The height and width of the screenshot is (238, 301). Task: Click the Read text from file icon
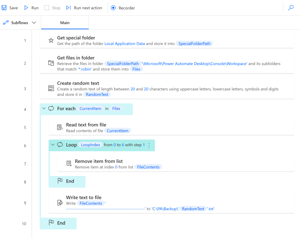click(60, 127)
